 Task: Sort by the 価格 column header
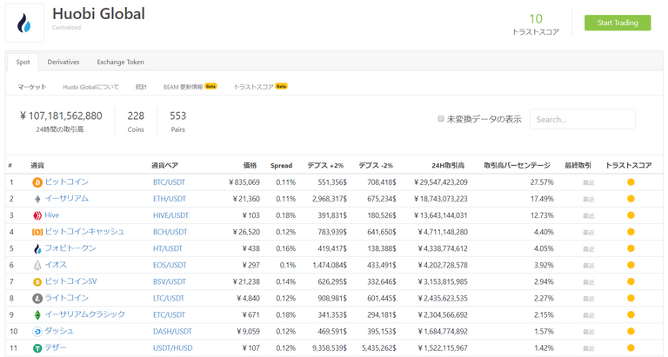point(250,166)
